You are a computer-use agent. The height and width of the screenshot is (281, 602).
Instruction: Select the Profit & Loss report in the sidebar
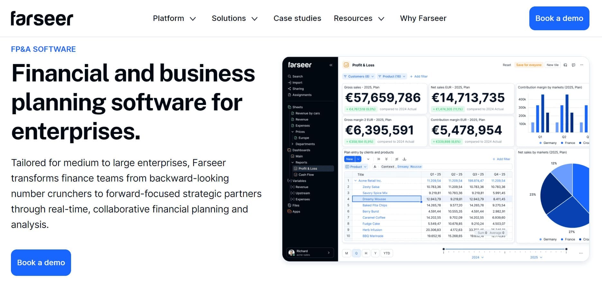(x=313, y=169)
